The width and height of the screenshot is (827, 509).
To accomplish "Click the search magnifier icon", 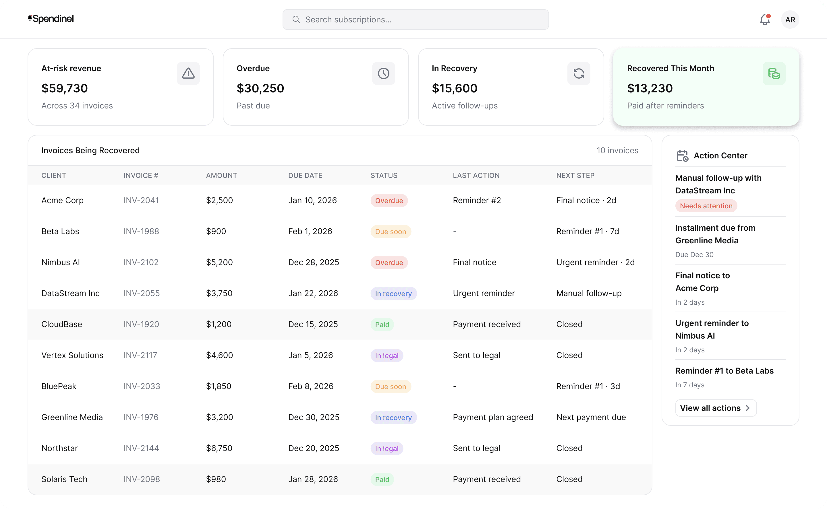I will (x=296, y=20).
